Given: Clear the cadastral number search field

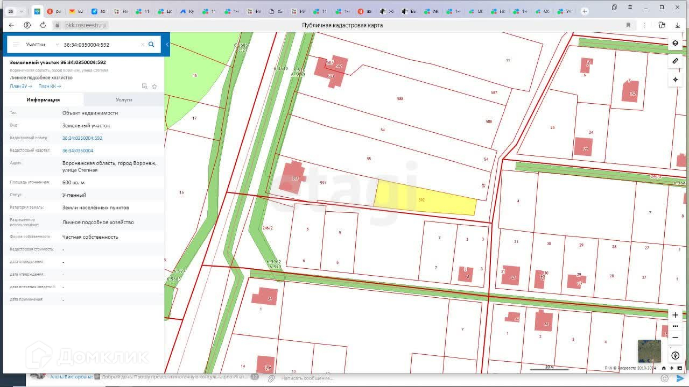Looking at the screenshot, I should tap(143, 45).
